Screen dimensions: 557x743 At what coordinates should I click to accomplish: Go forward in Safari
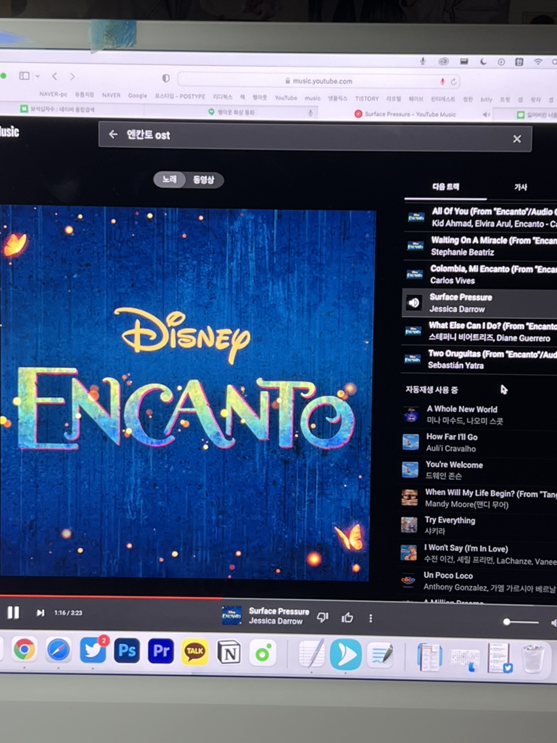tap(72, 76)
